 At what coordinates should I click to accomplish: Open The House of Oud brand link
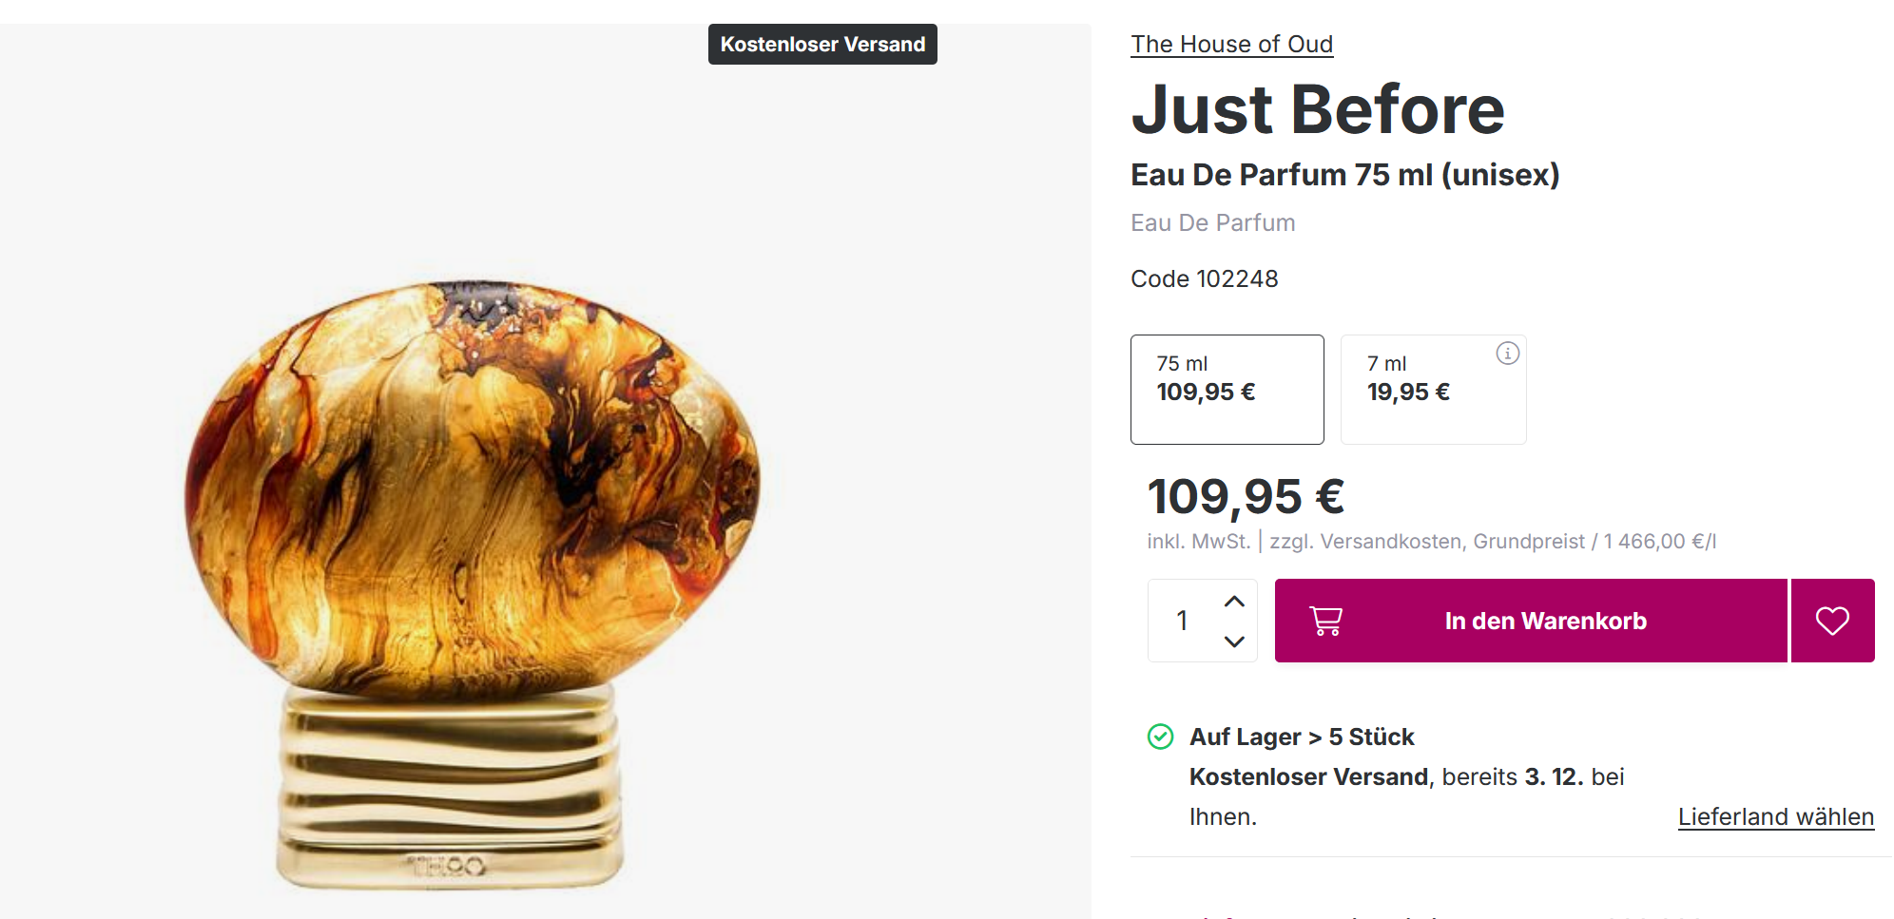click(x=1231, y=45)
